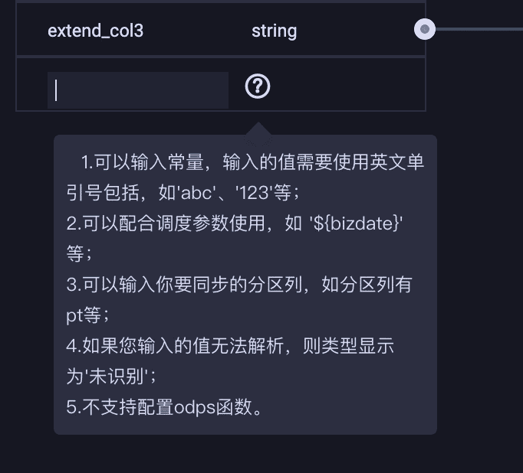Click the tooltip's upward pointer arrow
This screenshot has width=523, height=473.
pyautogui.click(x=258, y=129)
